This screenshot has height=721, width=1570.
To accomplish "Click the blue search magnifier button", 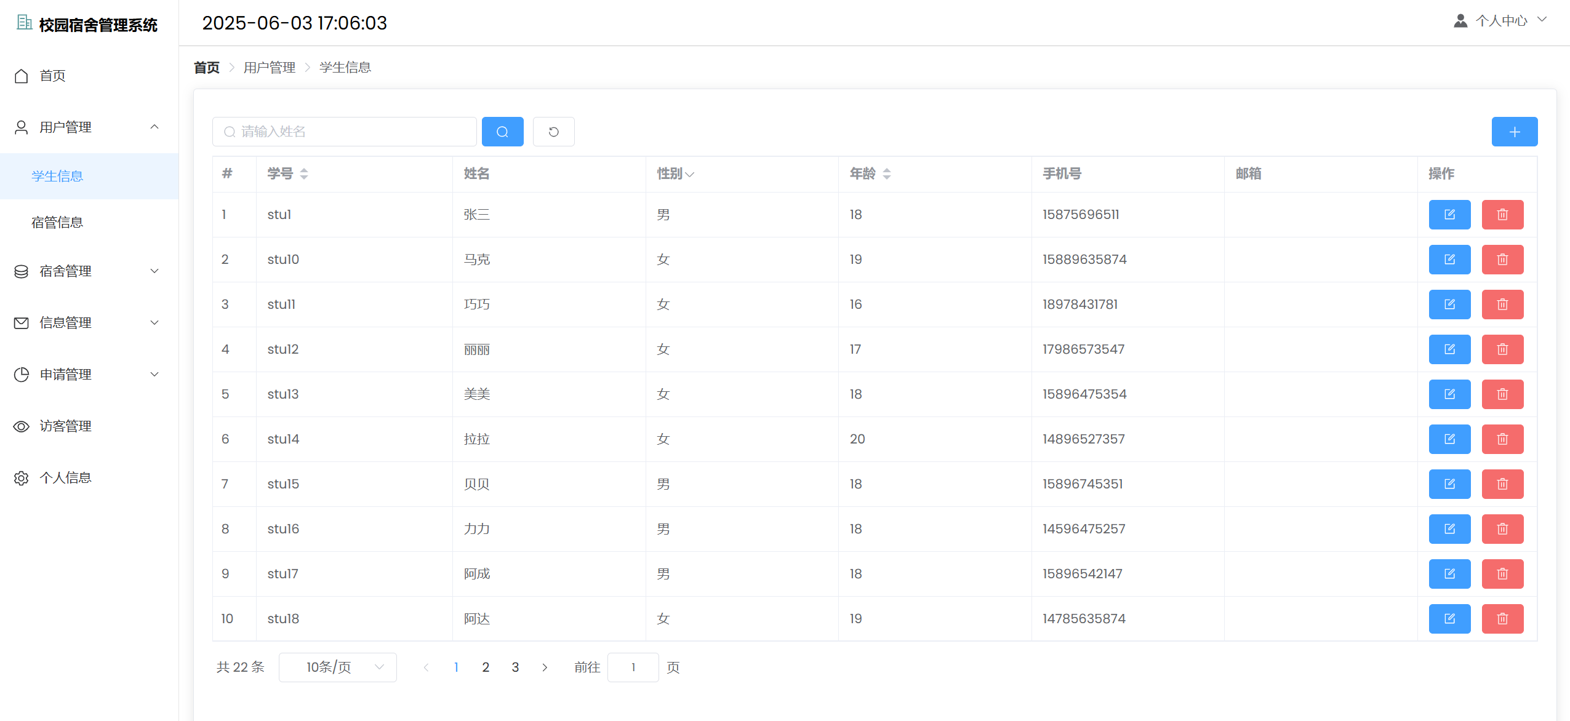I will tap(502, 132).
